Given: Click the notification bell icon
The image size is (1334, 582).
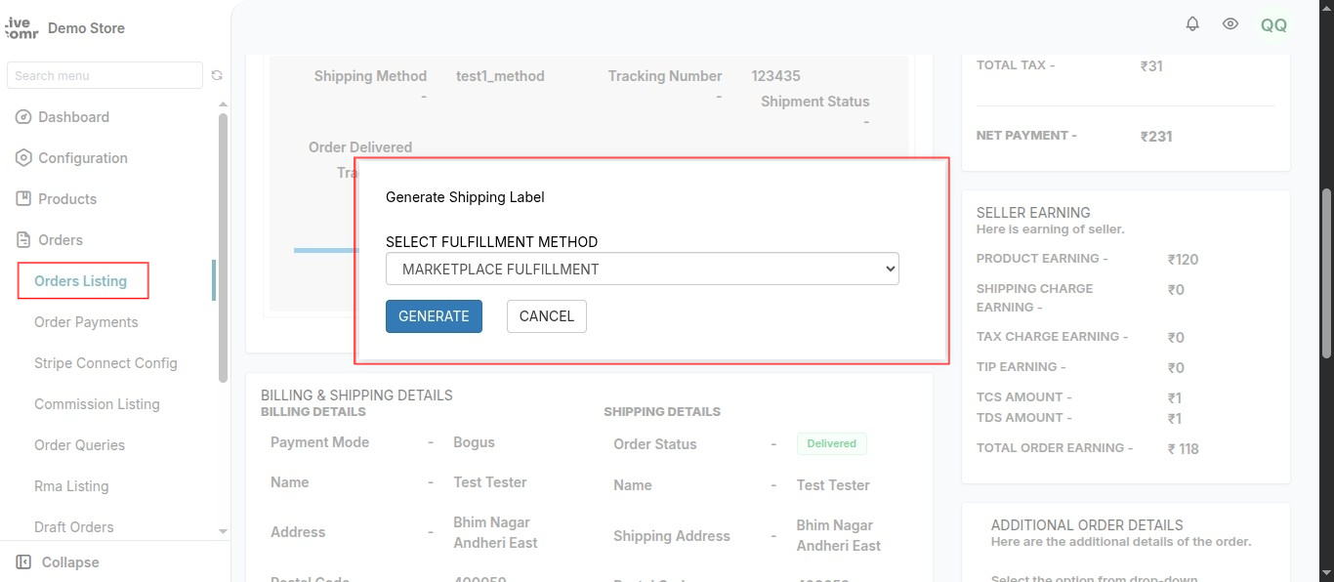Looking at the screenshot, I should click(x=1192, y=24).
